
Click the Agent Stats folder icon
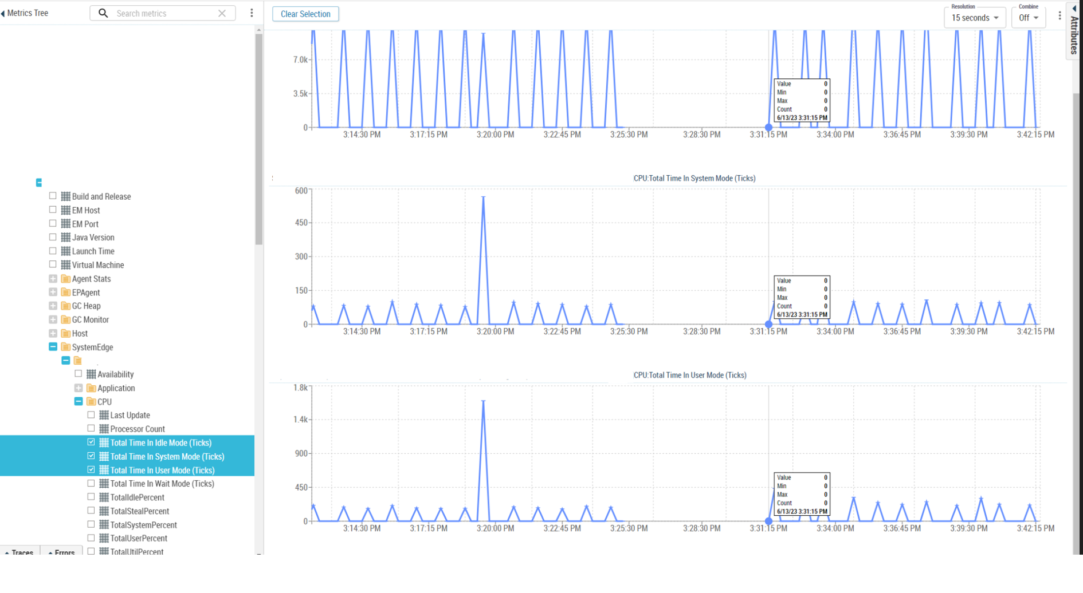point(66,279)
